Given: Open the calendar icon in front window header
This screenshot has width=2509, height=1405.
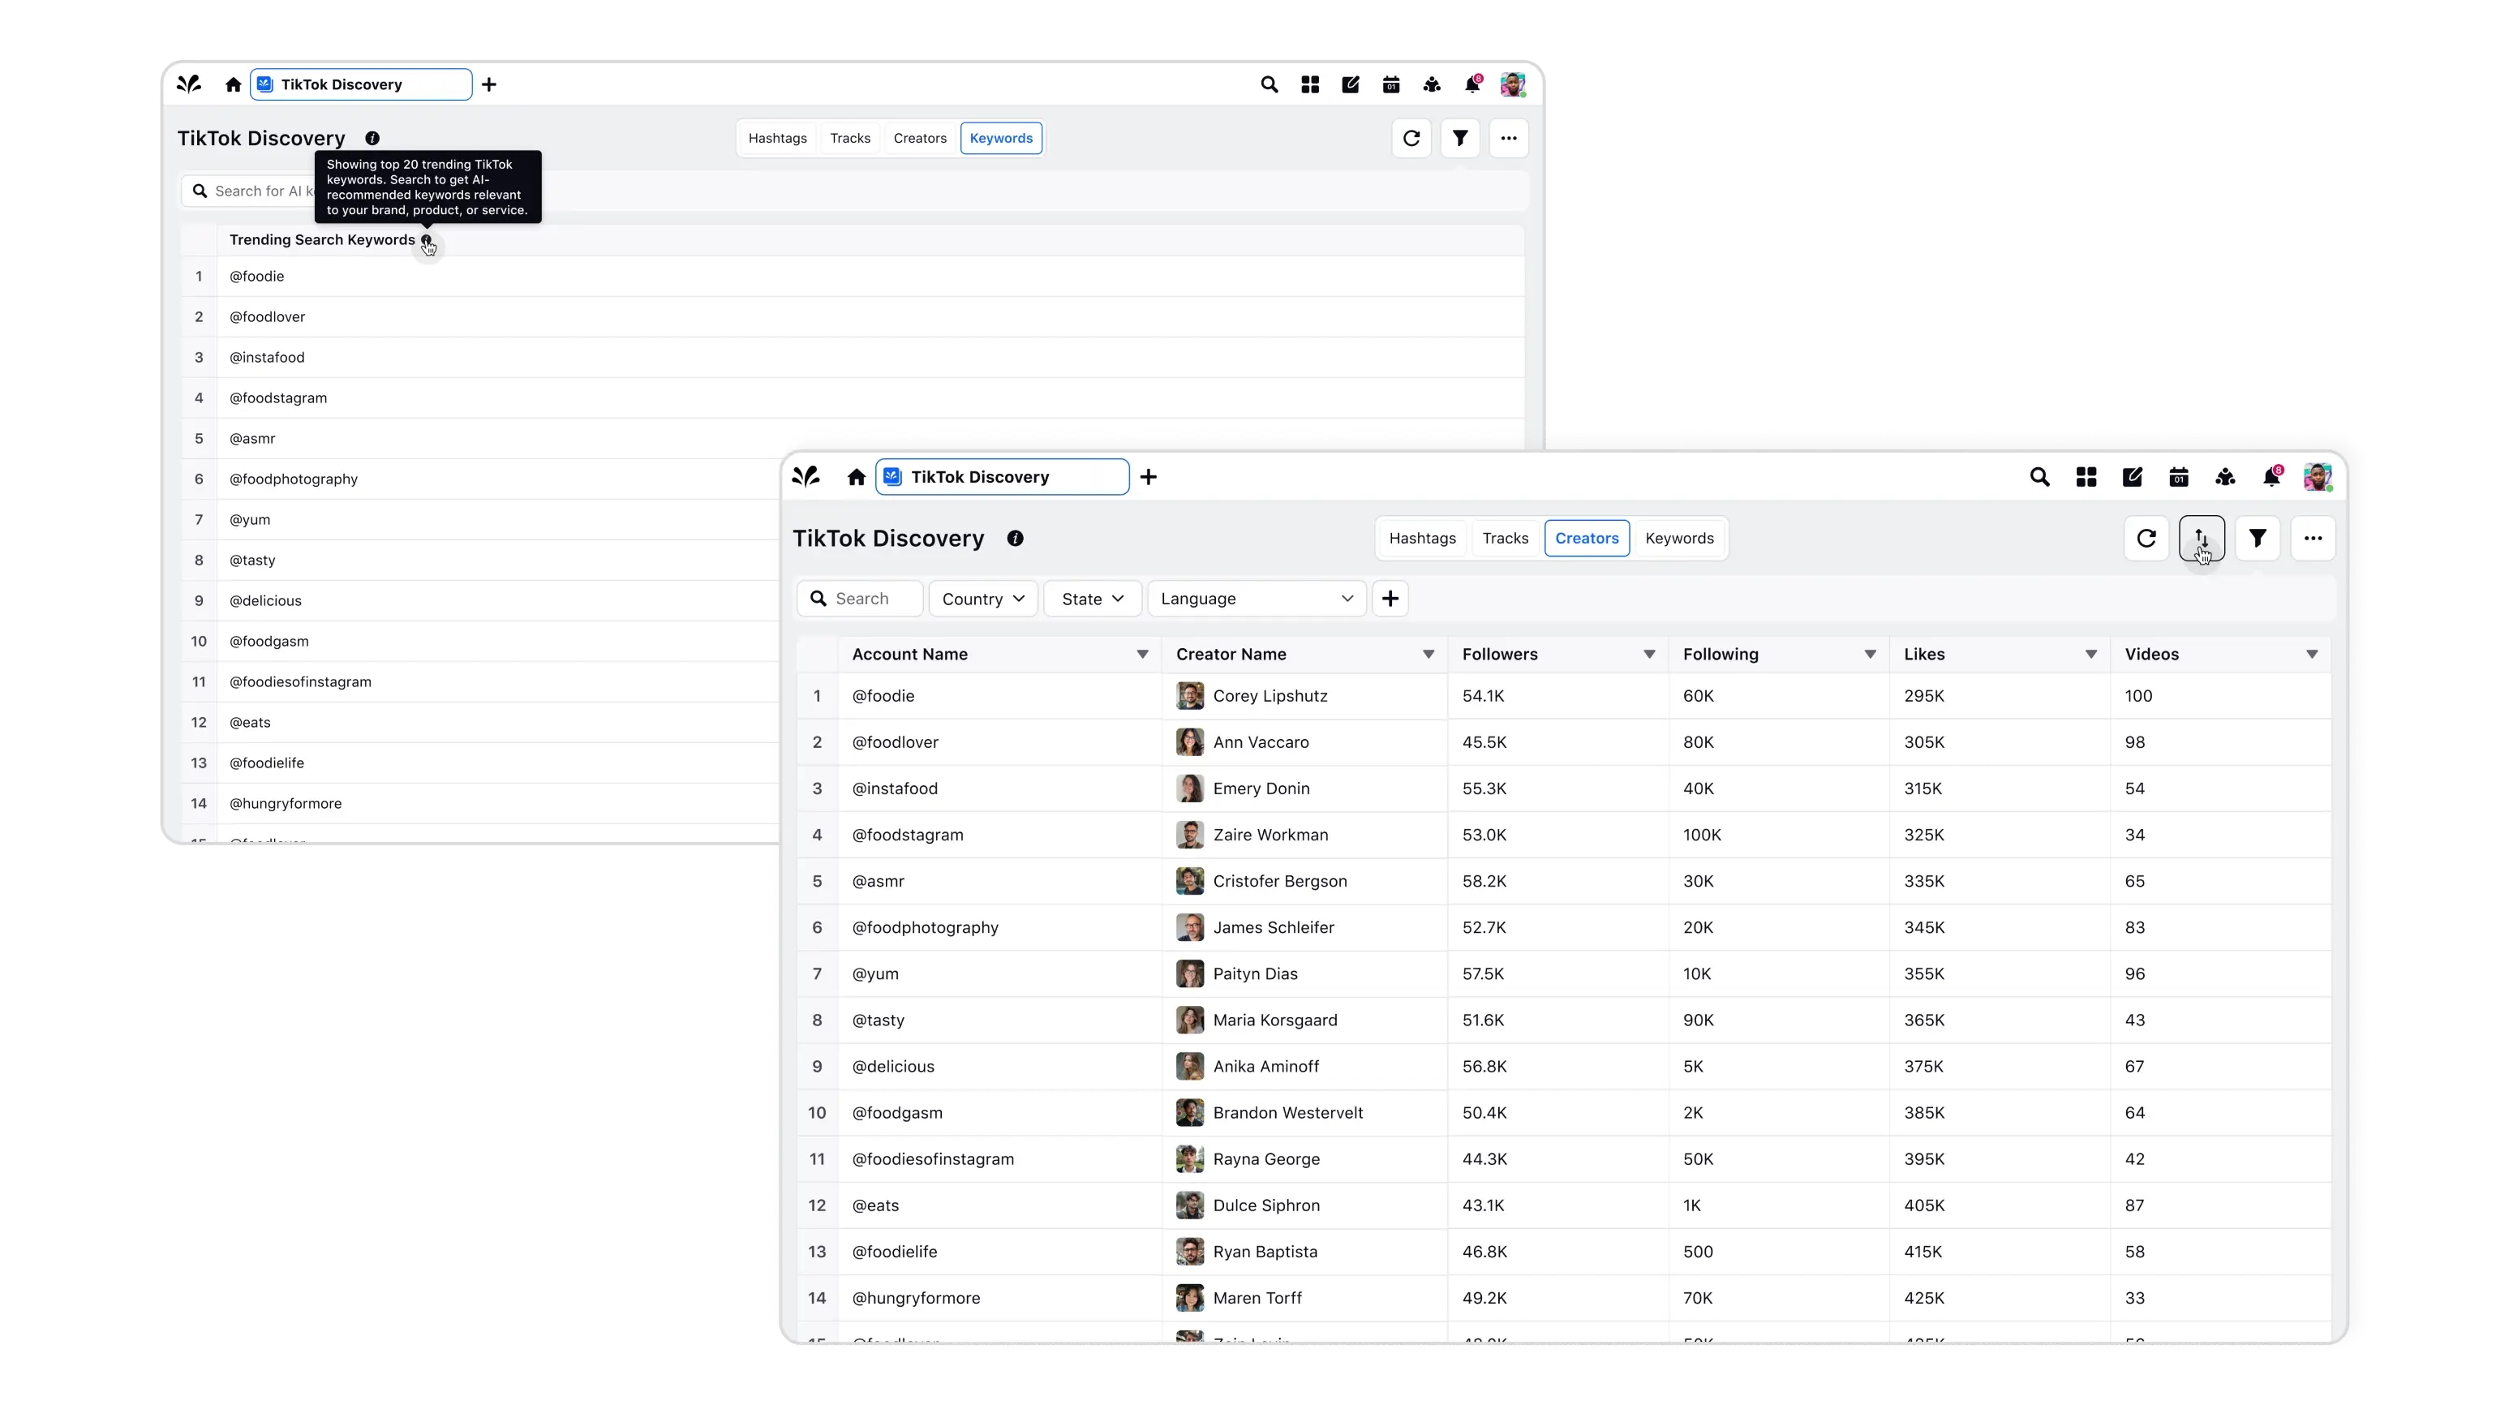Looking at the screenshot, I should [2179, 478].
